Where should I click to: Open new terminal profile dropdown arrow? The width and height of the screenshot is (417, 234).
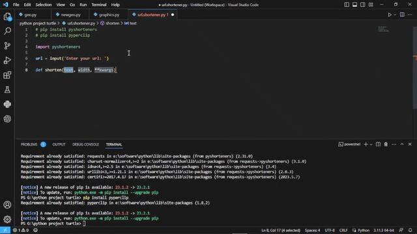point(371,144)
